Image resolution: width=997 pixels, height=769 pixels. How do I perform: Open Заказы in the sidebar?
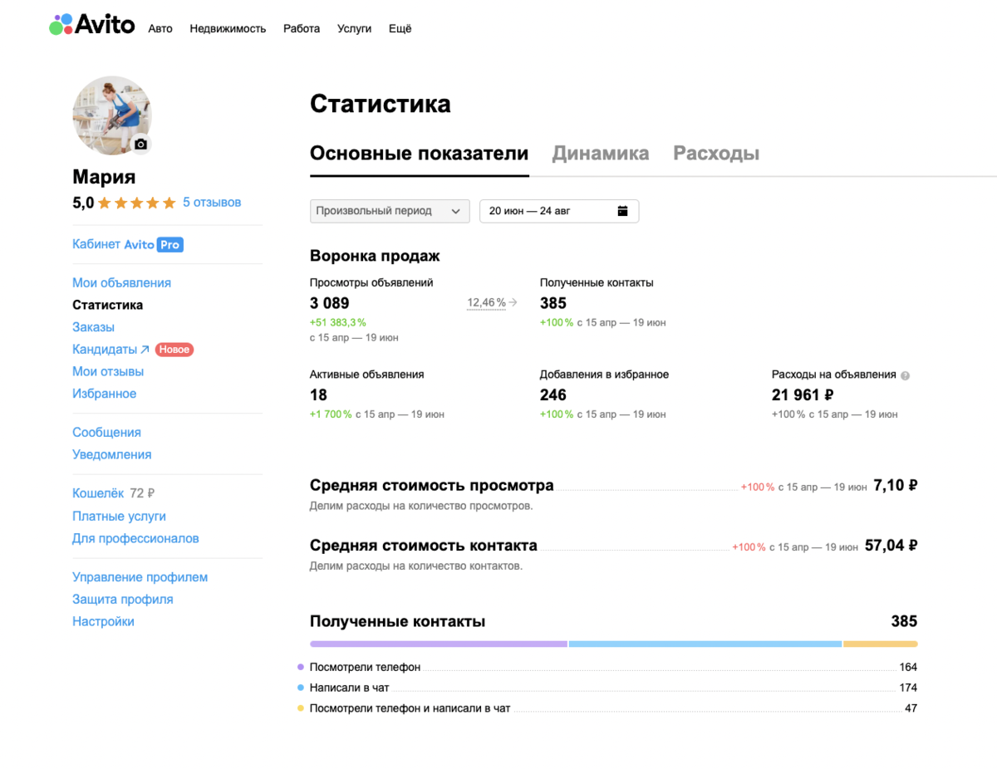coord(93,327)
